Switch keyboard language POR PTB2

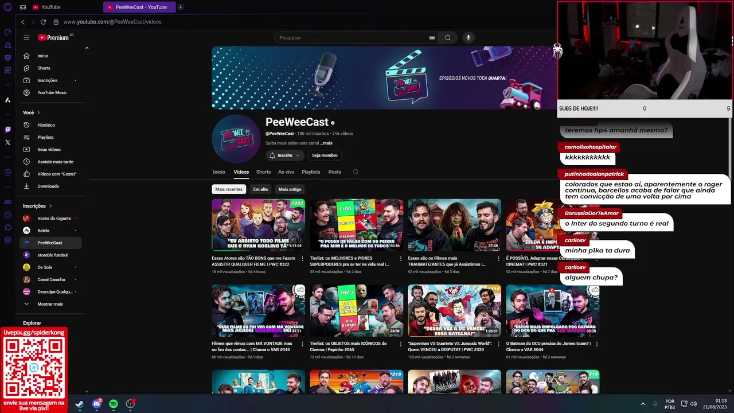coord(670,404)
